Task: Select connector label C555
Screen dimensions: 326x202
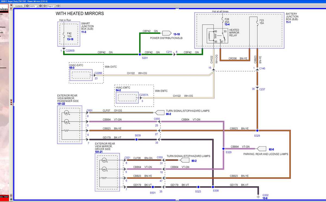Action: [x=160, y=157]
